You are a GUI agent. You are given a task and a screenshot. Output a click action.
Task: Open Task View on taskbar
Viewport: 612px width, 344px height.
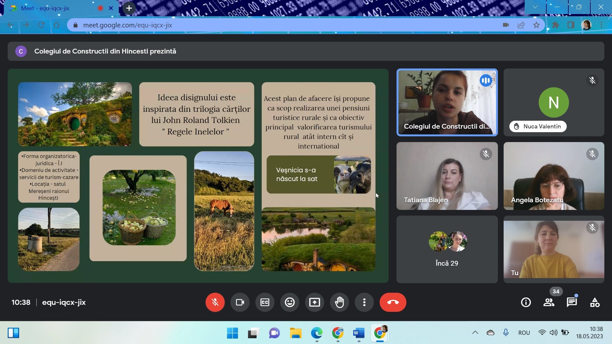tap(253, 333)
